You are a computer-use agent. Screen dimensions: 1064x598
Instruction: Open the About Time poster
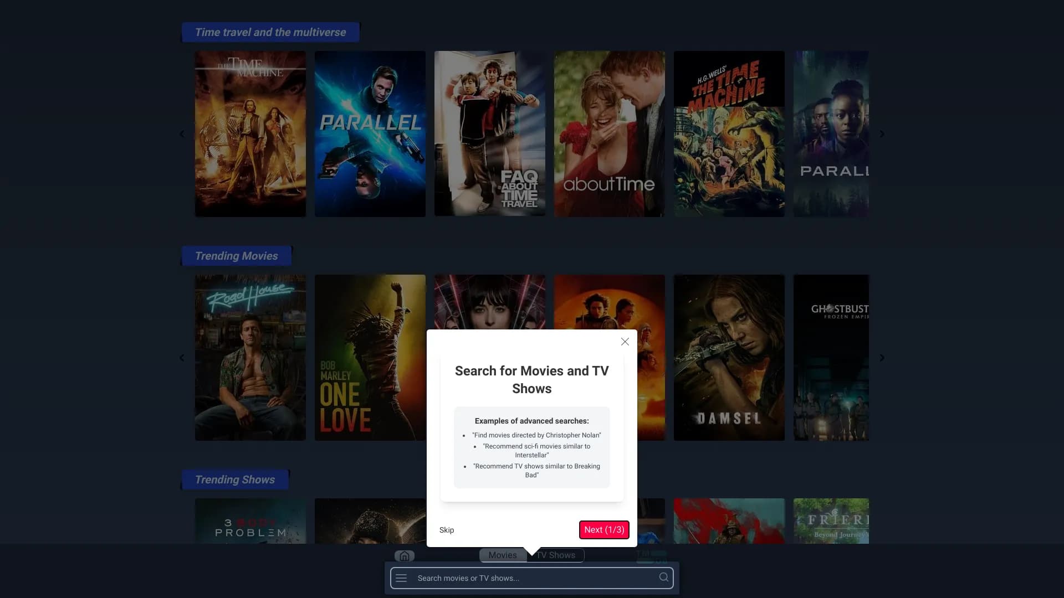[609, 133]
